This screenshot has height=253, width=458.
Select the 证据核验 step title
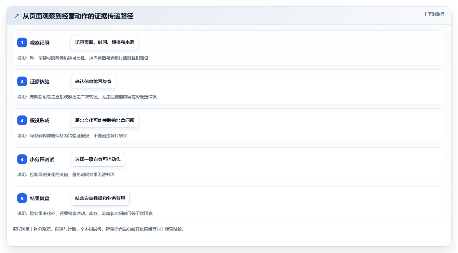(40, 81)
